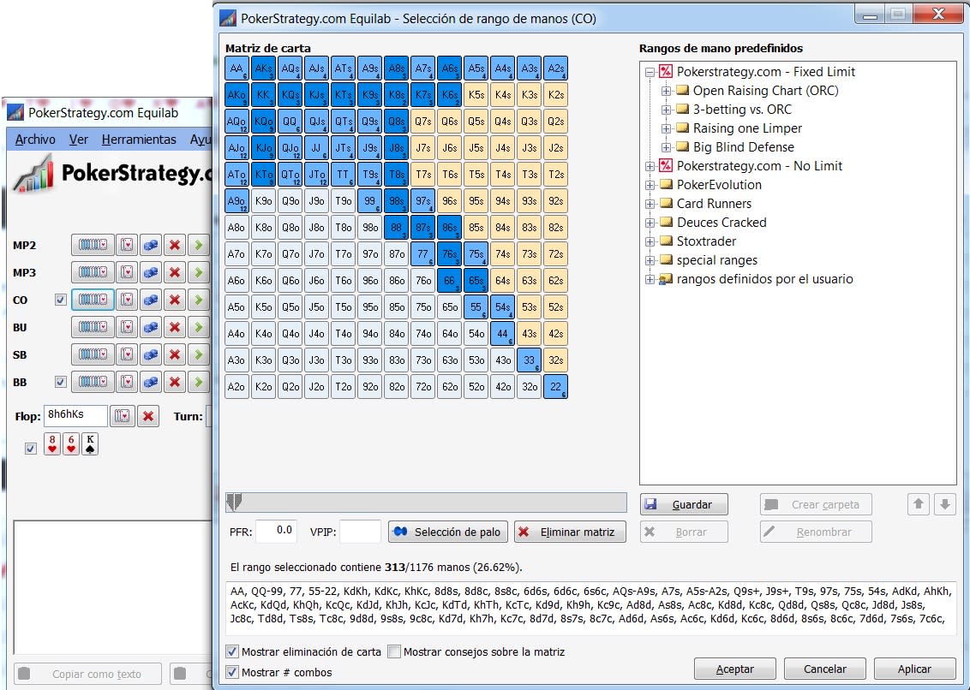Open hand range selector for CO
The image size is (970, 690).
(x=93, y=300)
